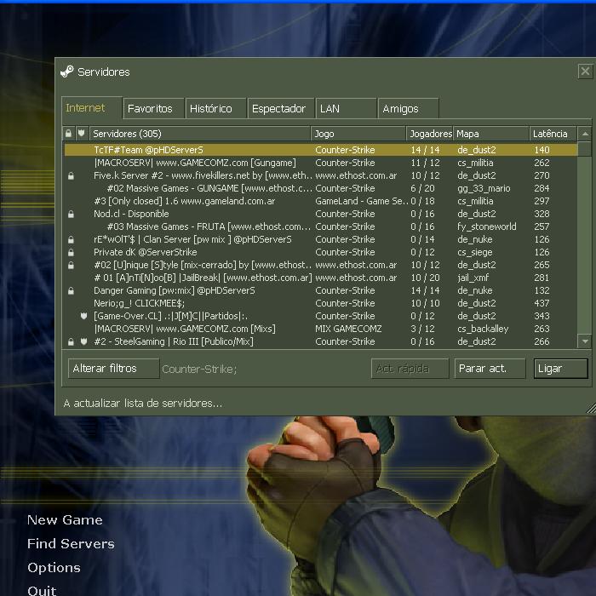Click the lock icon on the Danger Gaming row
This screenshot has height=596, width=596.
70,291
